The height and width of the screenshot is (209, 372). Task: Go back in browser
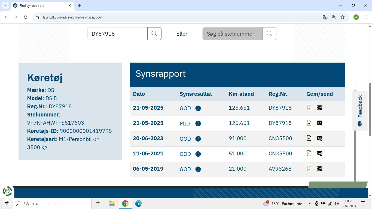pyautogui.click(x=6, y=17)
